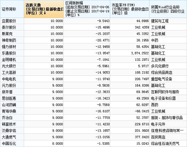
Task: Select the 区间涨跌幅 column header
Action: [87, 9]
